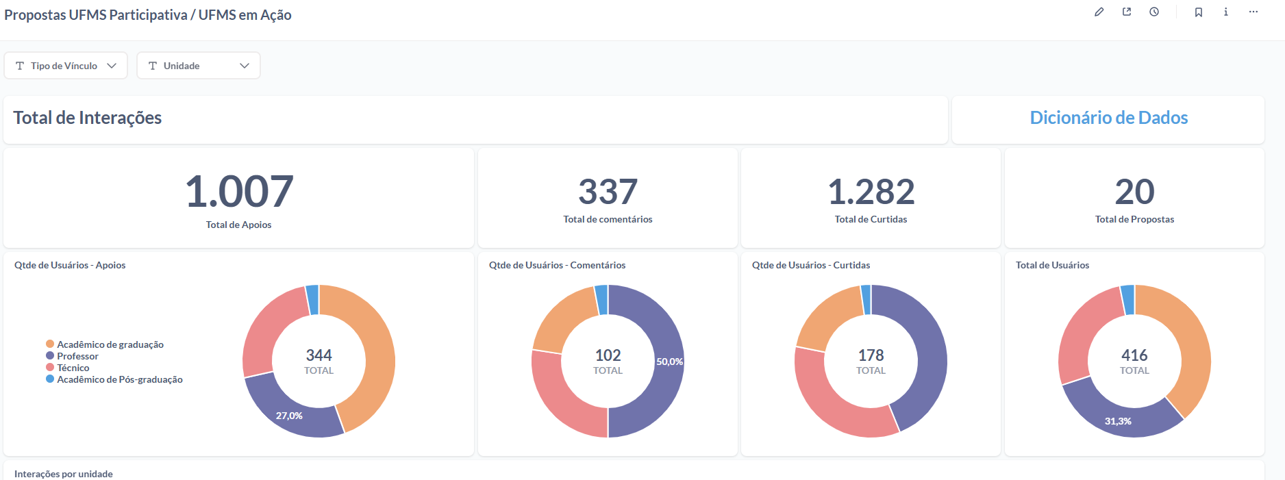
Task: Open the sharing arrow icon in header
Action: tap(1127, 12)
